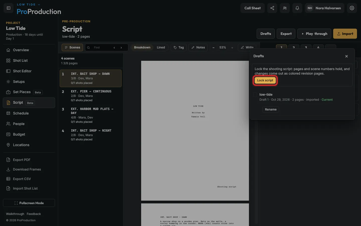
Task: Open the share icon in header
Action: 272,8
